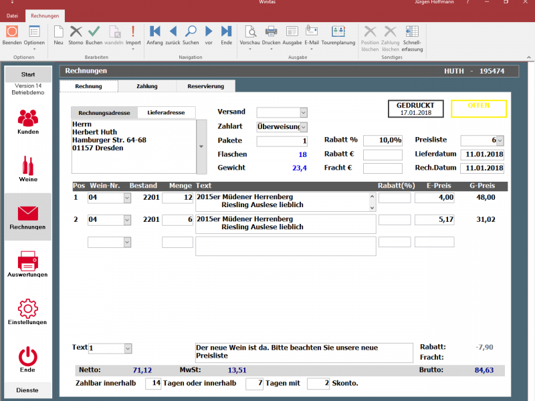
Task: Click the Drucken printer icon
Action: click(271, 31)
